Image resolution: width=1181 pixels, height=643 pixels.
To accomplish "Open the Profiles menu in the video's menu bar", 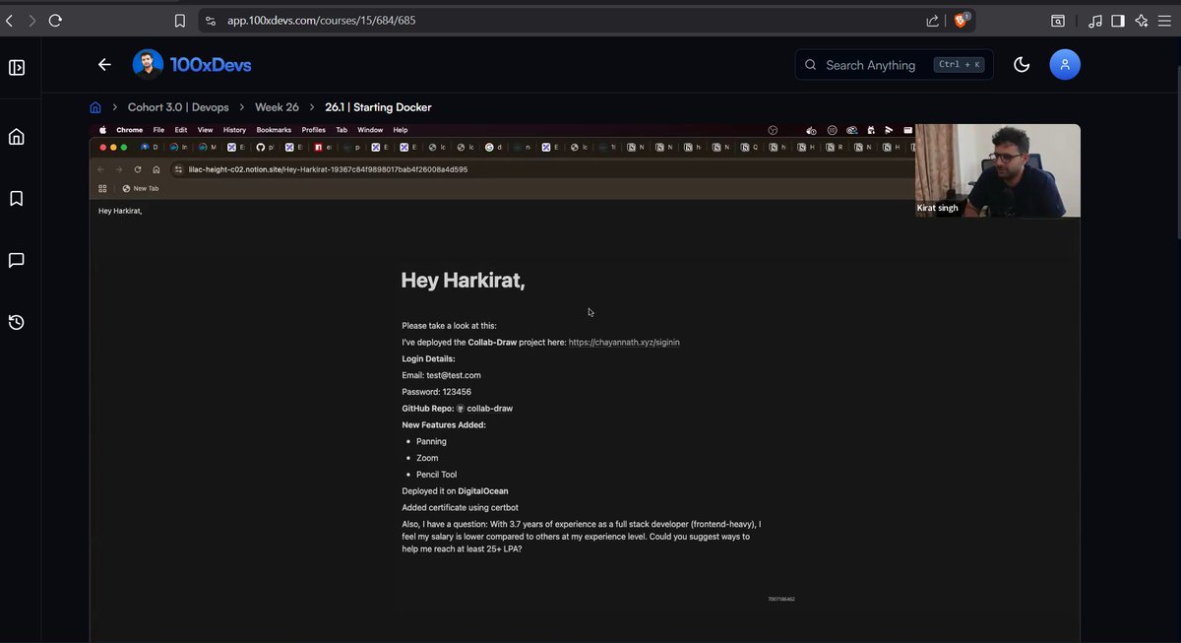I will (x=313, y=130).
